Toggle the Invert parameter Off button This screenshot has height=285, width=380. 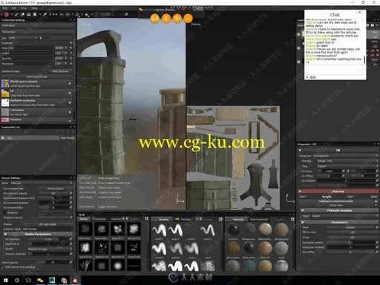(353, 237)
